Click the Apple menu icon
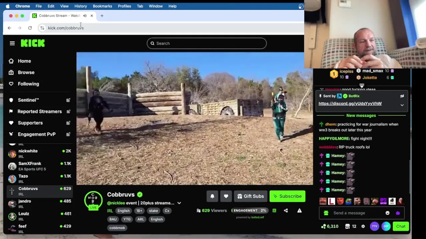 8,6
